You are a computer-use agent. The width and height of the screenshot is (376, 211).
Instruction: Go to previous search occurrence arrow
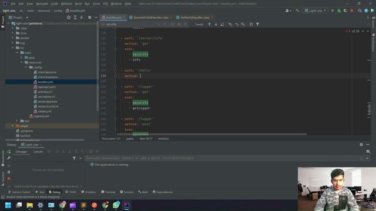click(209, 25)
